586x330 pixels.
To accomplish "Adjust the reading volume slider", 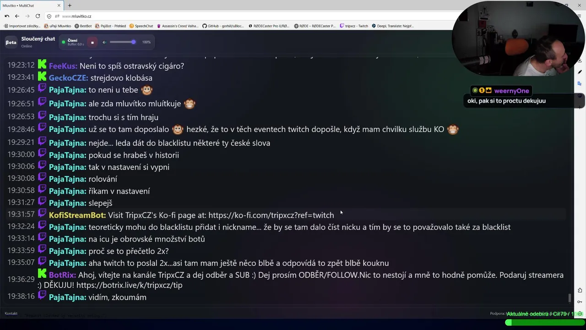I will [x=123, y=42].
